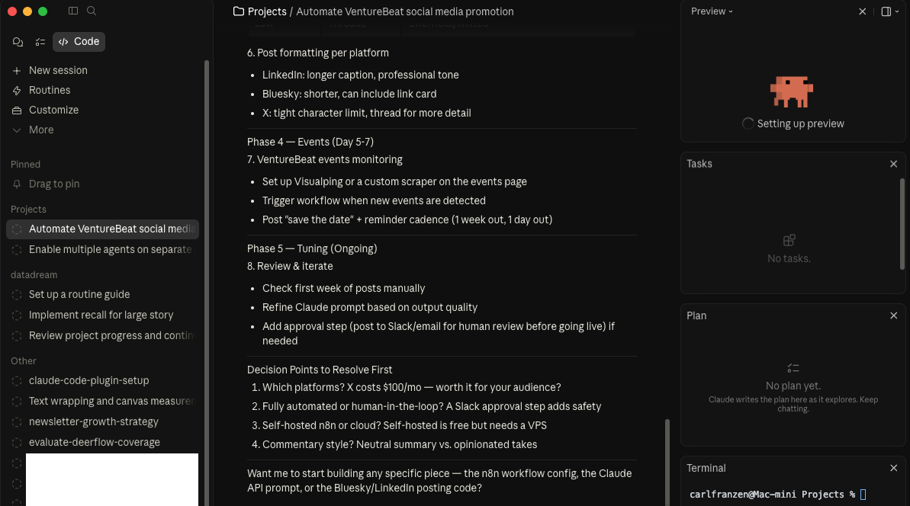The height and width of the screenshot is (506, 910).
Task: Close the Tasks panel
Action: point(894,164)
